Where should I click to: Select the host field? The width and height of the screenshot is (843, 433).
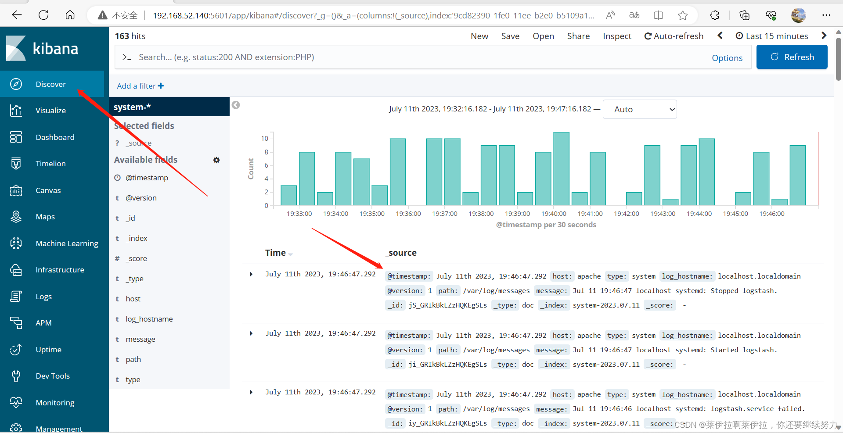coord(133,299)
